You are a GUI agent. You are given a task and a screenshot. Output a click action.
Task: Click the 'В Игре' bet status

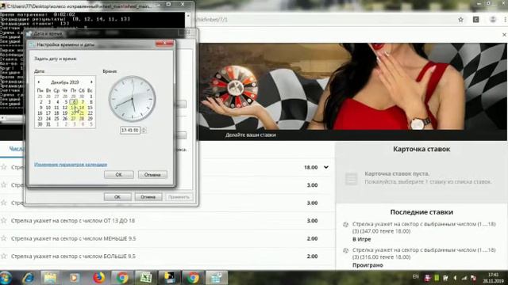point(362,239)
